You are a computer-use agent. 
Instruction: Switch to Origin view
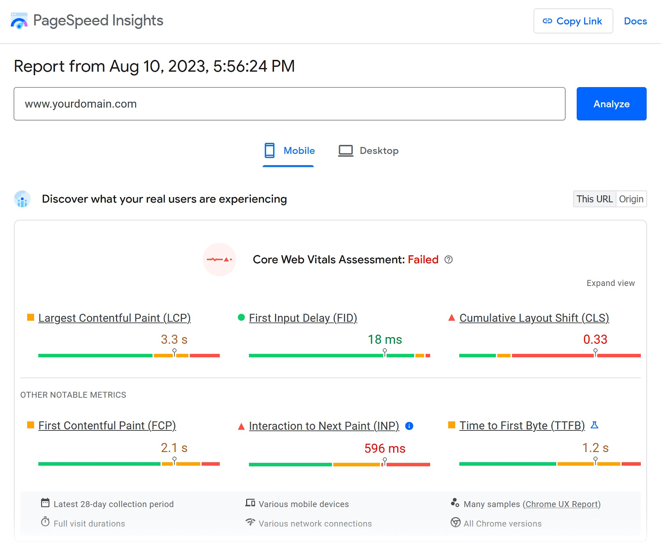(x=631, y=199)
